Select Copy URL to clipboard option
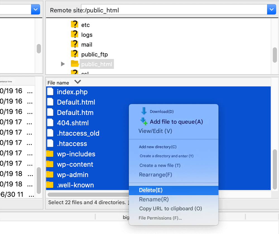This screenshot has width=279, height=234. click(x=170, y=209)
